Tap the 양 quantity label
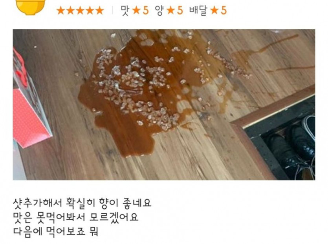Image resolution: width=328 pixels, height=244 pixels. [x=159, y=11]
